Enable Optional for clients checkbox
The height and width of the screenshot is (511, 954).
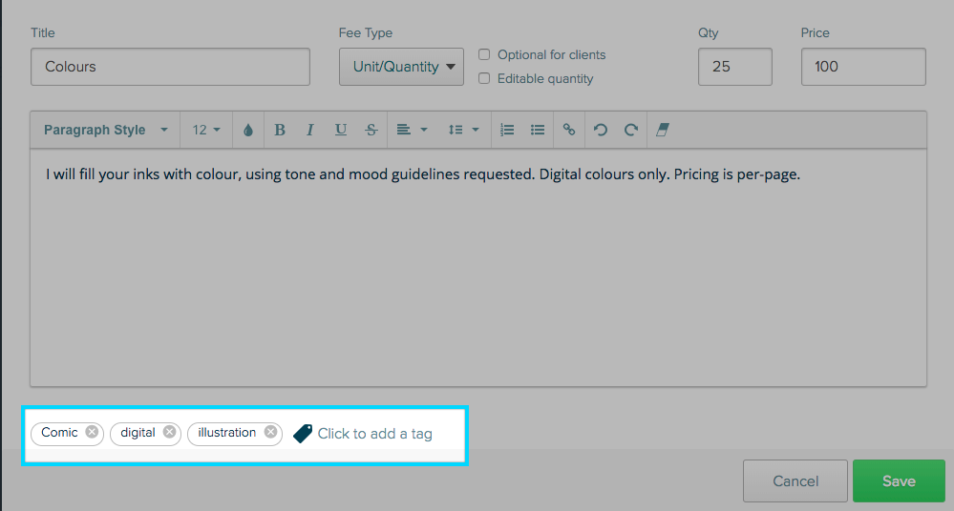click(x=484, y=54)
